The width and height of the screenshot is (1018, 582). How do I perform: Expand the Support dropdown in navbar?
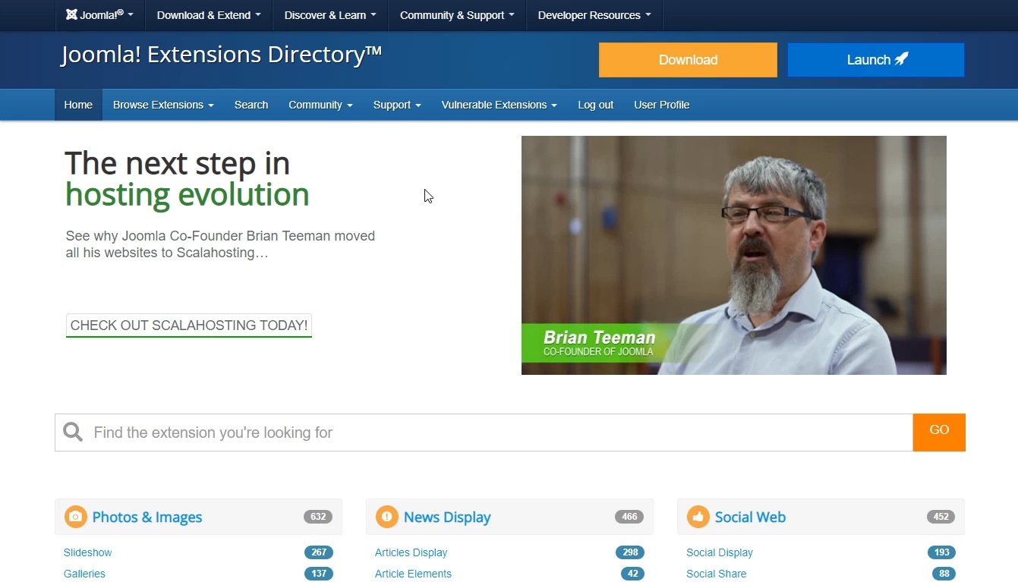[397, 105]
